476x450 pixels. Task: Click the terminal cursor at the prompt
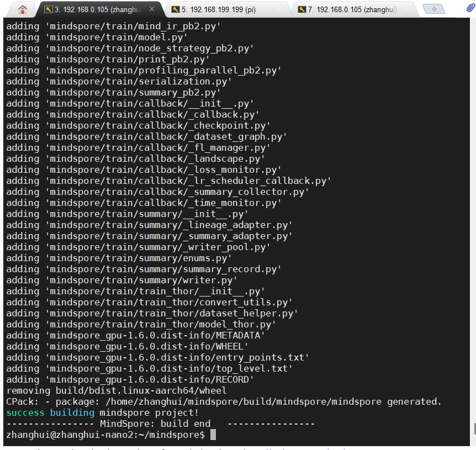tap(213, 435)
